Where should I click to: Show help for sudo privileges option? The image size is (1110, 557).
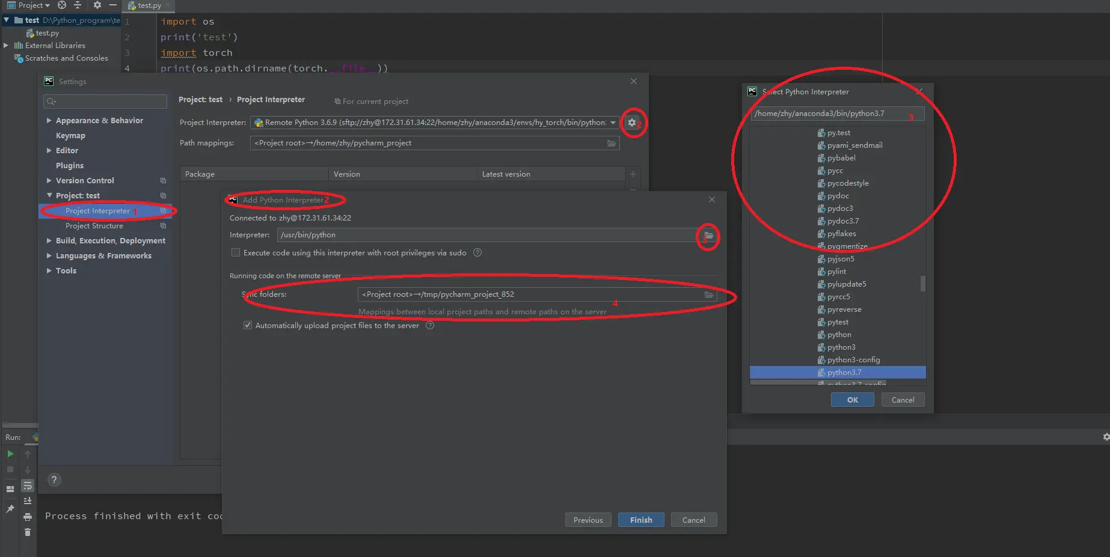pos(477,253)
